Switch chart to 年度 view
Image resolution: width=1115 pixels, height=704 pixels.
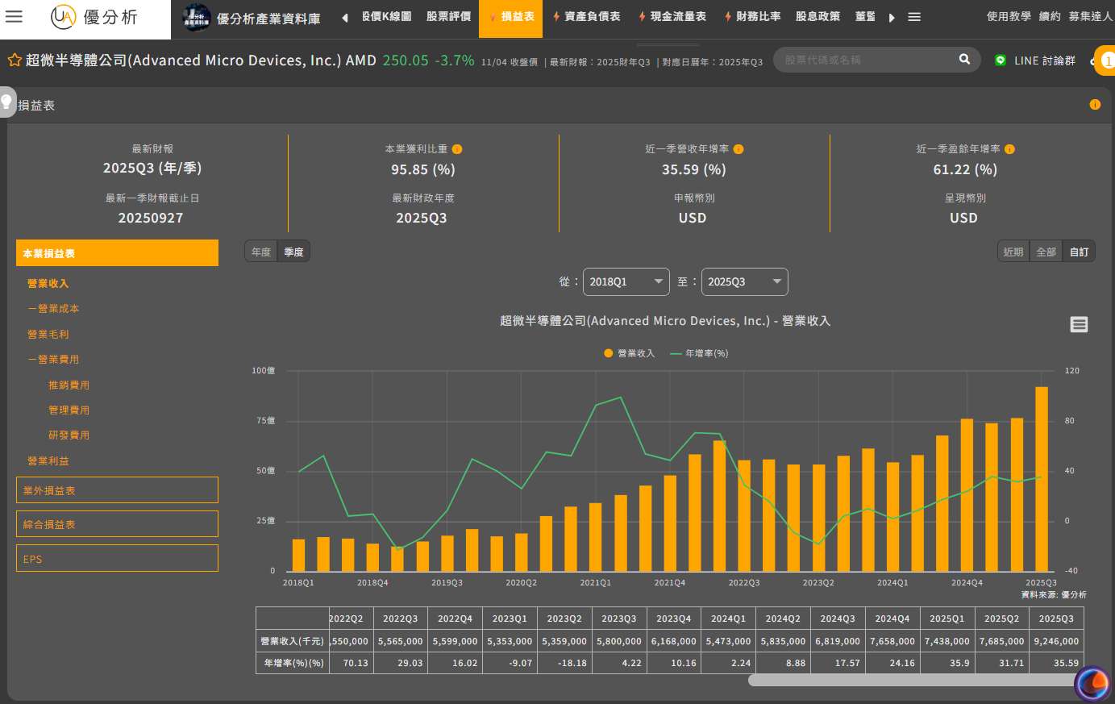261,252
